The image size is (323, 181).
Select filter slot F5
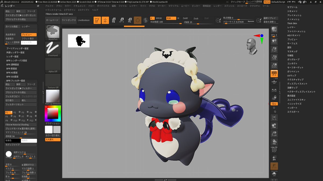(x=9, y=117)
